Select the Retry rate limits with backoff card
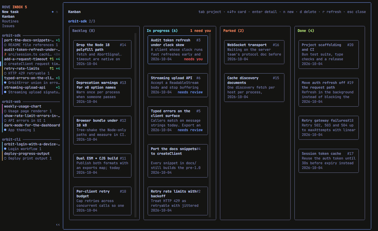The image size is (378, 231). (178, 201)
